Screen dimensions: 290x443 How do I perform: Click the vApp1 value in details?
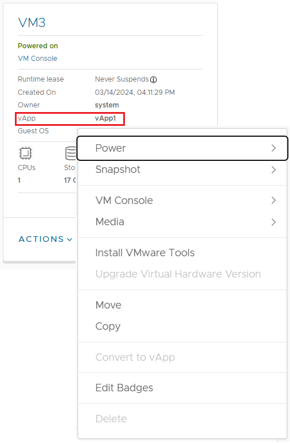(x=105, y=118)
